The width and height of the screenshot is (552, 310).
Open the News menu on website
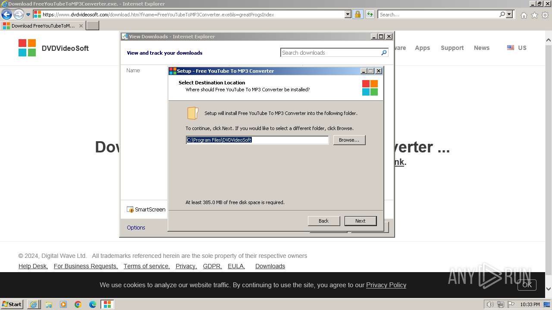[481, 48]
